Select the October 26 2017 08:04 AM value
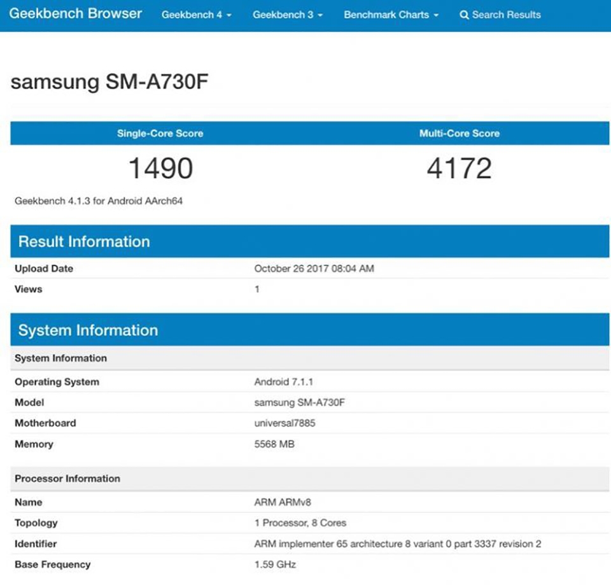The image size is (611, 585). pos(314,269)
